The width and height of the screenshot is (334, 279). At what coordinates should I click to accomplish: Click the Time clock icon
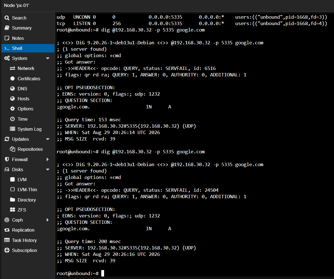[x=13, y=119]
